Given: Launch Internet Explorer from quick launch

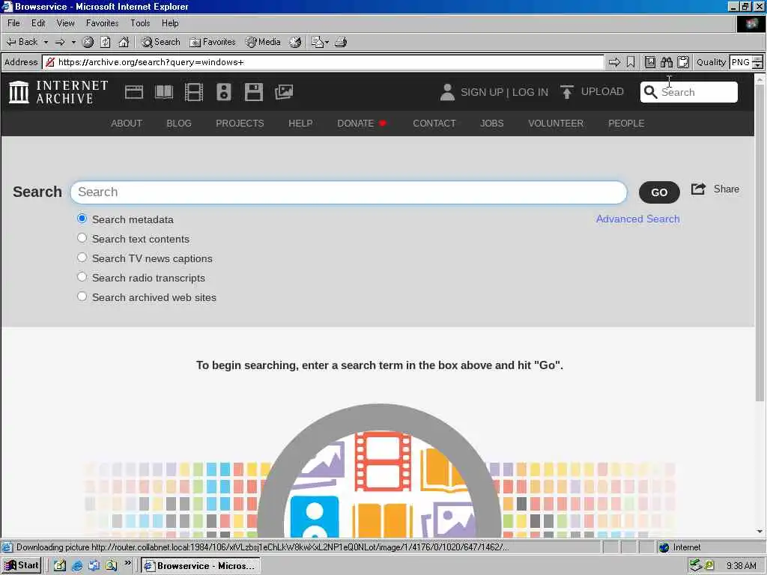Looking at the screenshot, I should [77, 566].
